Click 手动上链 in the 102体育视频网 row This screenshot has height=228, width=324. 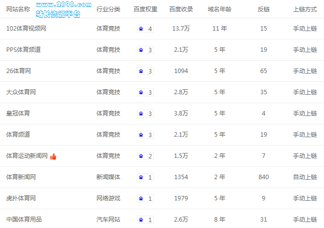305,29
